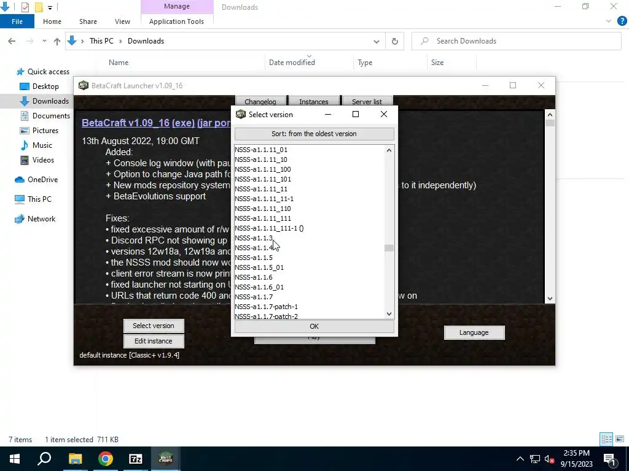Open the Application Tools tab

pos(176,21)
